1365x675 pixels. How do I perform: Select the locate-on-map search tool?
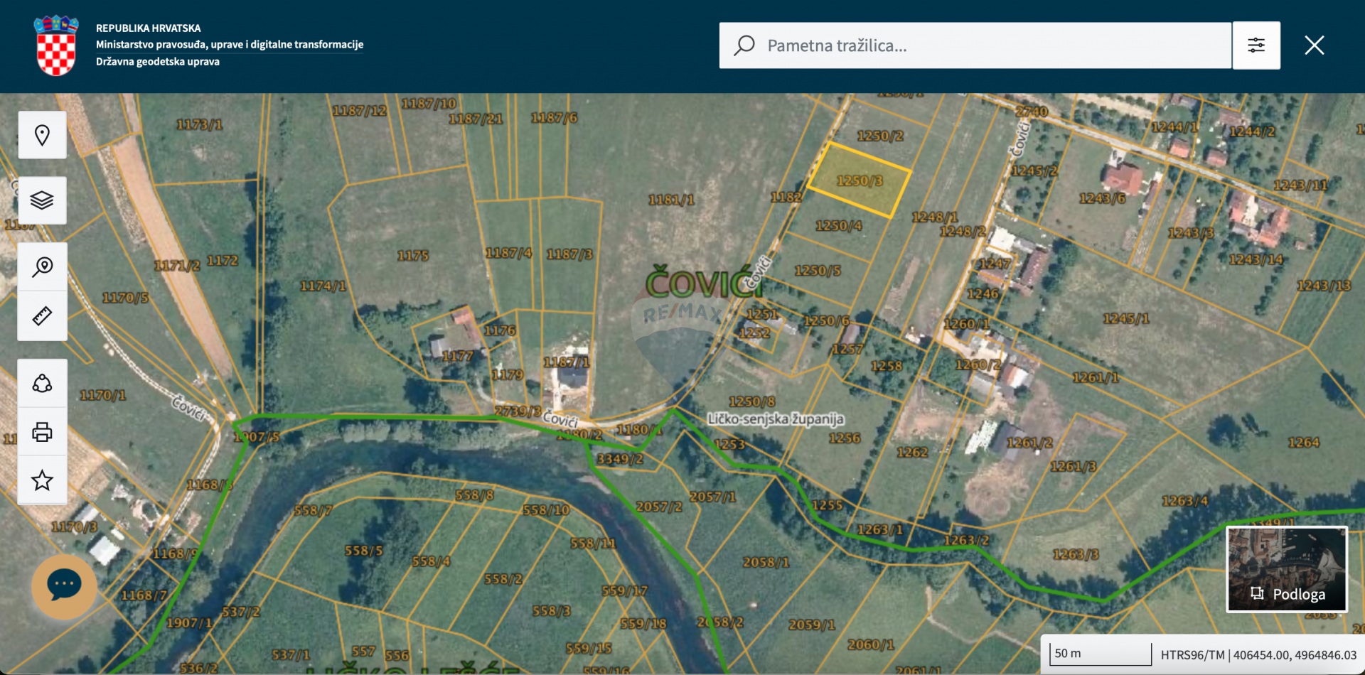pyautogui.click(x=43, y=267)
